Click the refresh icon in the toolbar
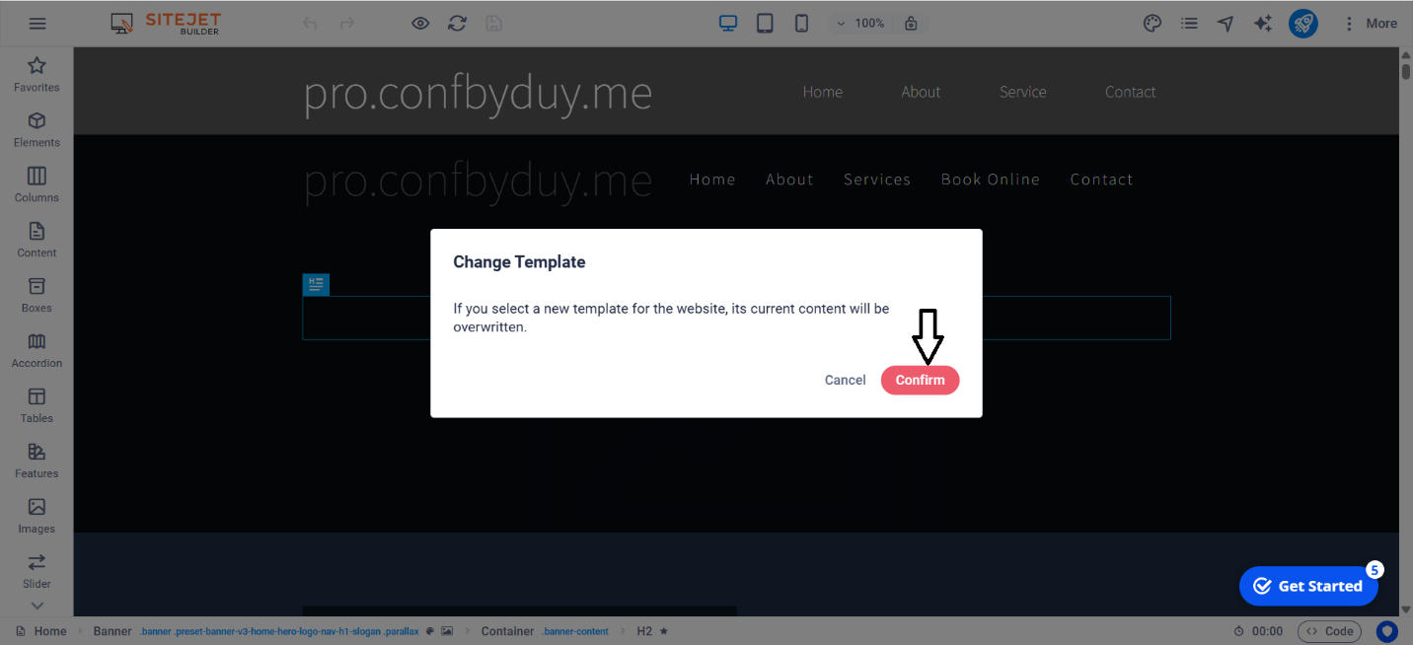The width and height of the screenshot is (1413, 645). 457,24
